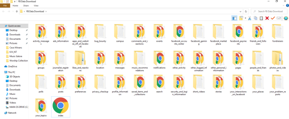Viewport: 289px width, 119px height.
Task: Select the groups folder
Action: click(x=41, y=59)
